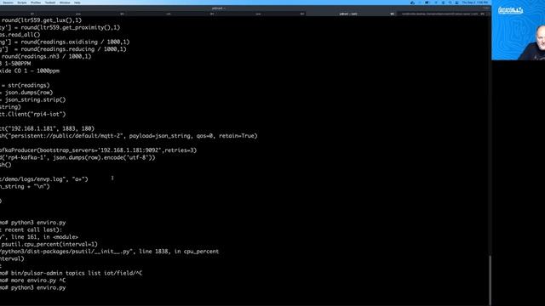Open the Scripts menu

click(x=22, y=3)
